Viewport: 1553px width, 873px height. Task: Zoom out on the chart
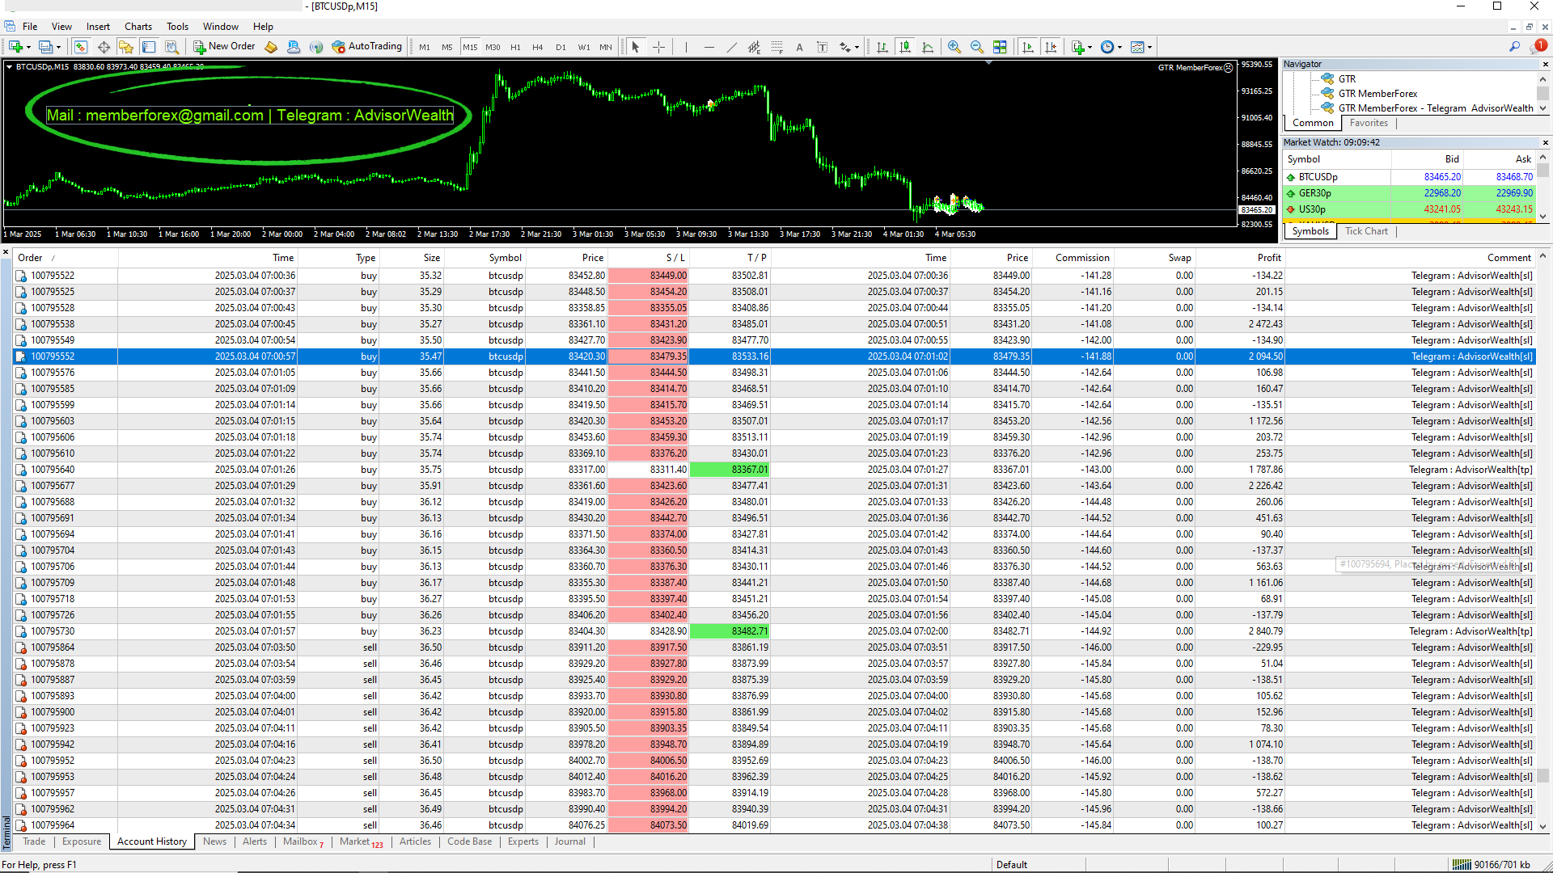point(977,47)
